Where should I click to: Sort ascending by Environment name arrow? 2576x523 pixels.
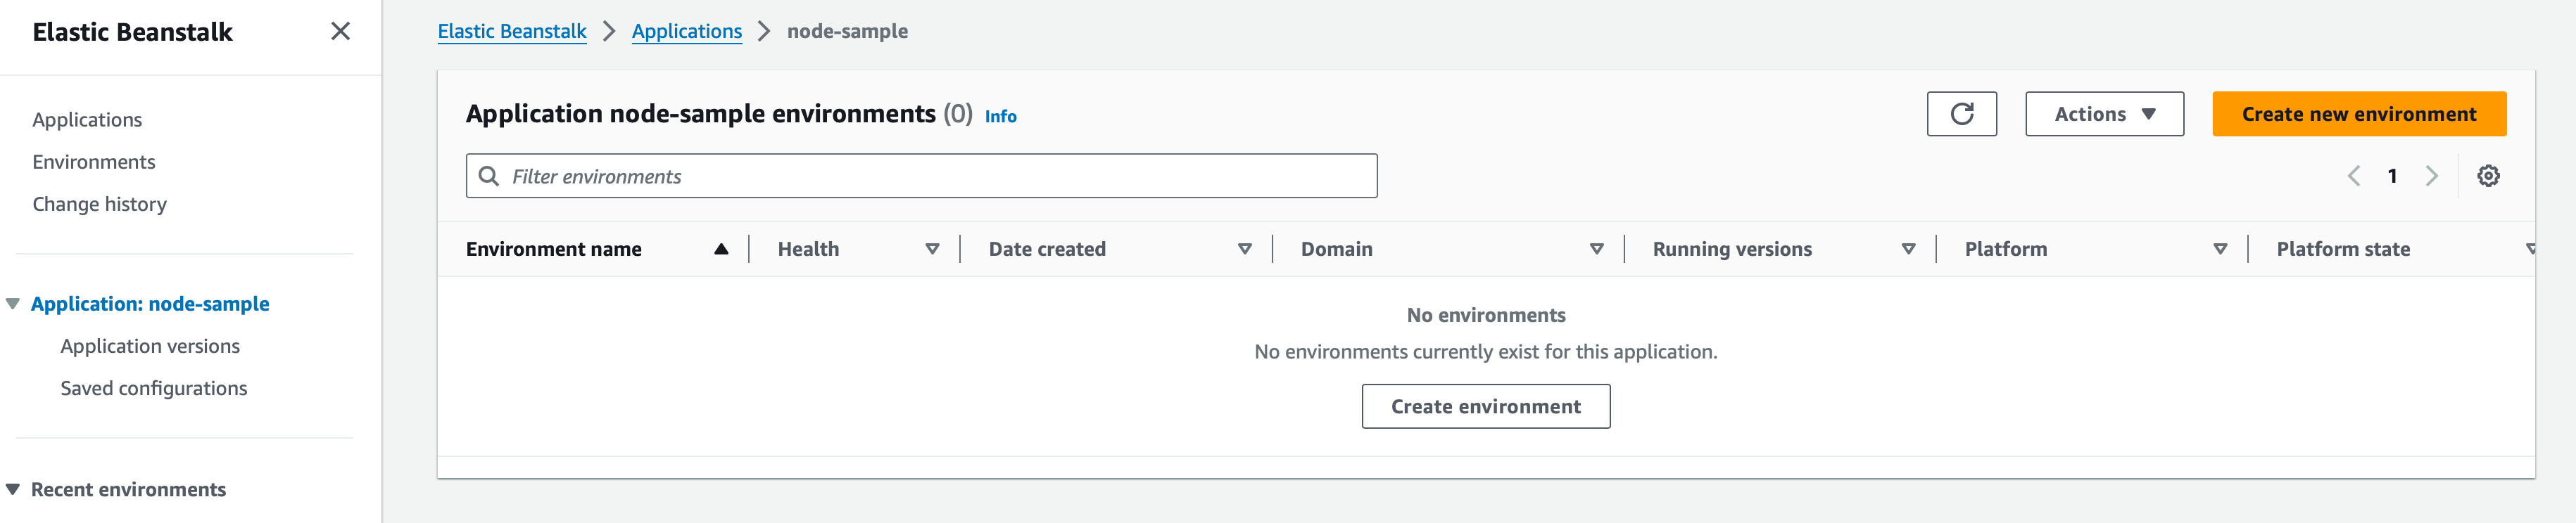(721, 250)
